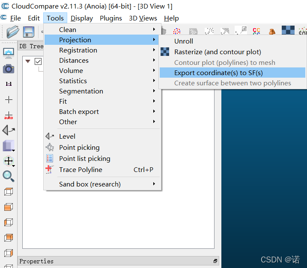The height and width of the screenshot is (268, 307).
Task: Click the checkerboard Rasterize toolbar icon
Action: [x=288, y=30]
